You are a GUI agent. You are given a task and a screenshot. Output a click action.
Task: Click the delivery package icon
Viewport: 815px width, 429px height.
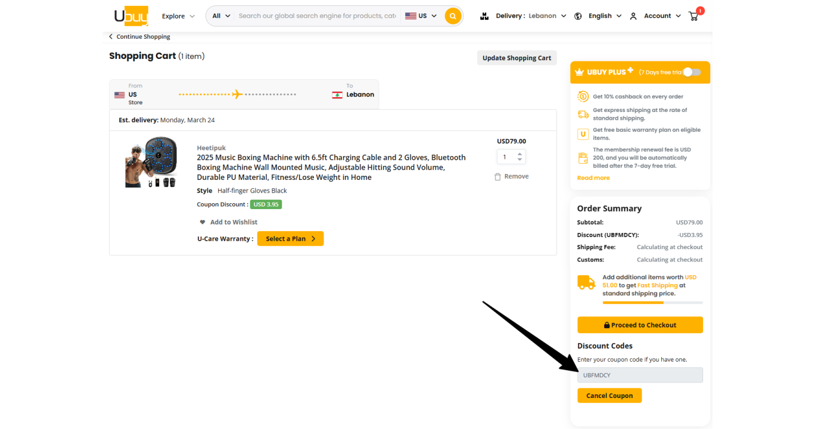click(x=484, y=16)
